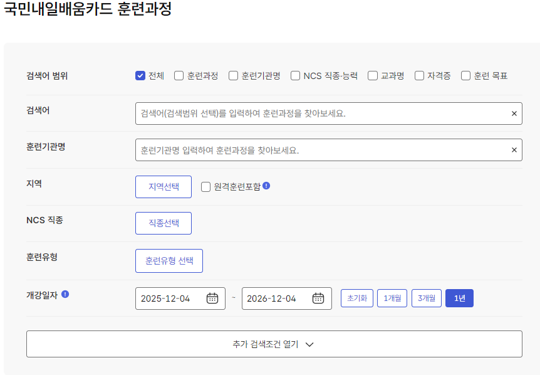Set date range to 3개월

427,298
